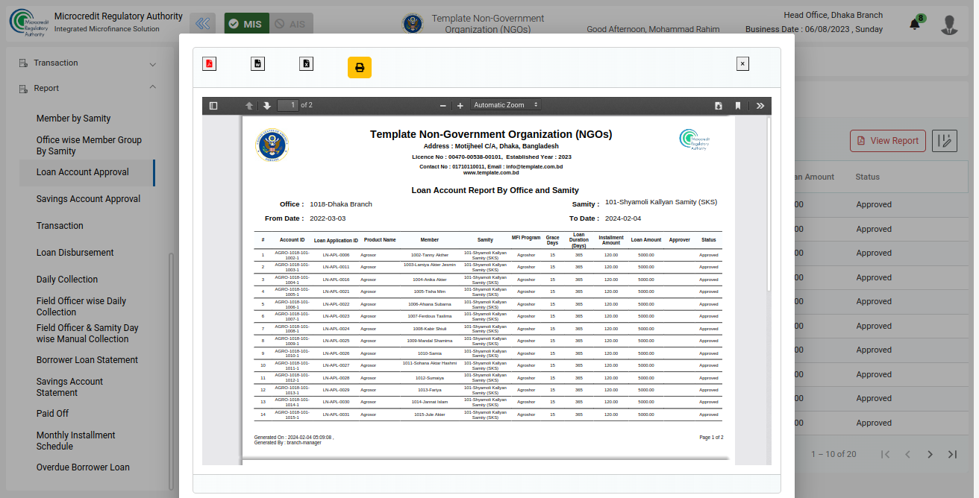
Task: Click Transaction section icon in sidebar
Action: tap(23, 63)
